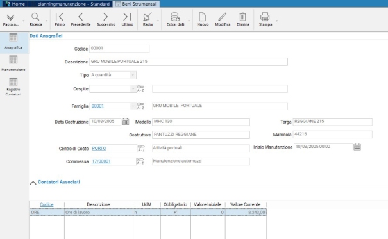Click the Descrizione column header

pyautogui.click(x=98, y=204)
